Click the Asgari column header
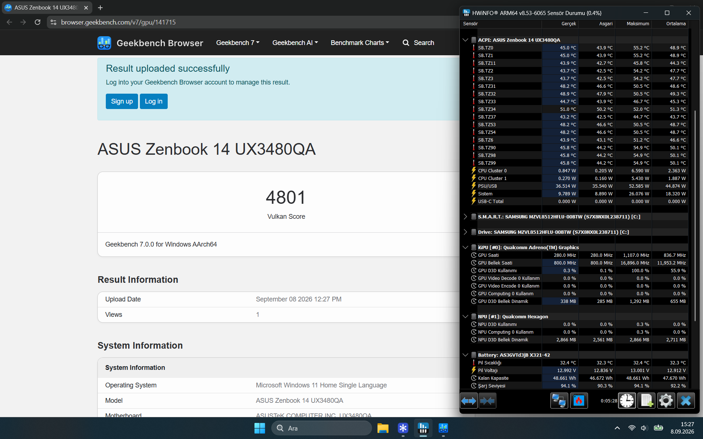This screenshot has height=439, width=703. [596, 24]
